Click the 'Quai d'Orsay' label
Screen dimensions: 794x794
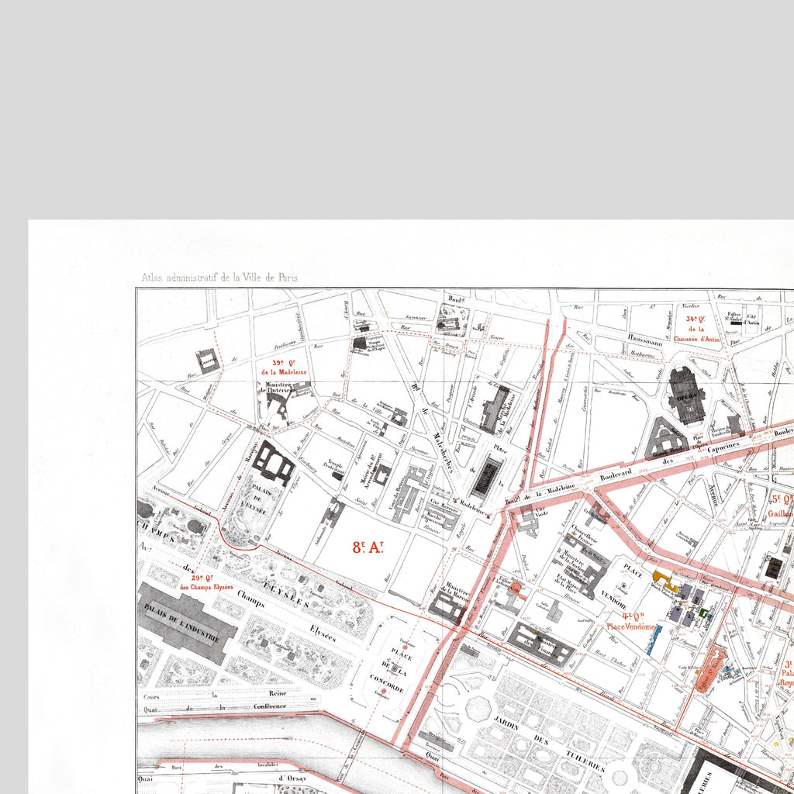click(222, 778)
